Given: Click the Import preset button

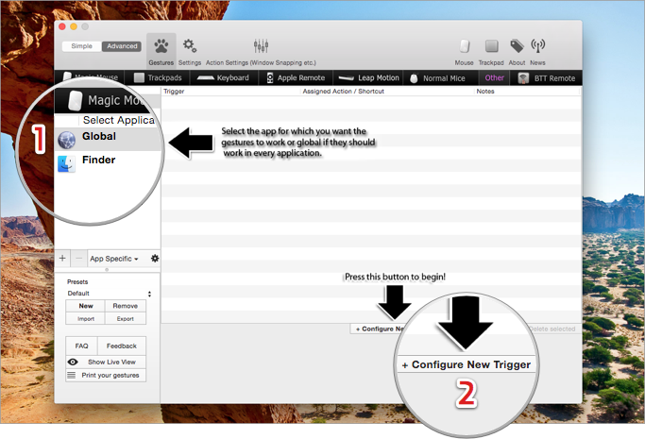Looking at the screenshot, I should pos(86,318).
